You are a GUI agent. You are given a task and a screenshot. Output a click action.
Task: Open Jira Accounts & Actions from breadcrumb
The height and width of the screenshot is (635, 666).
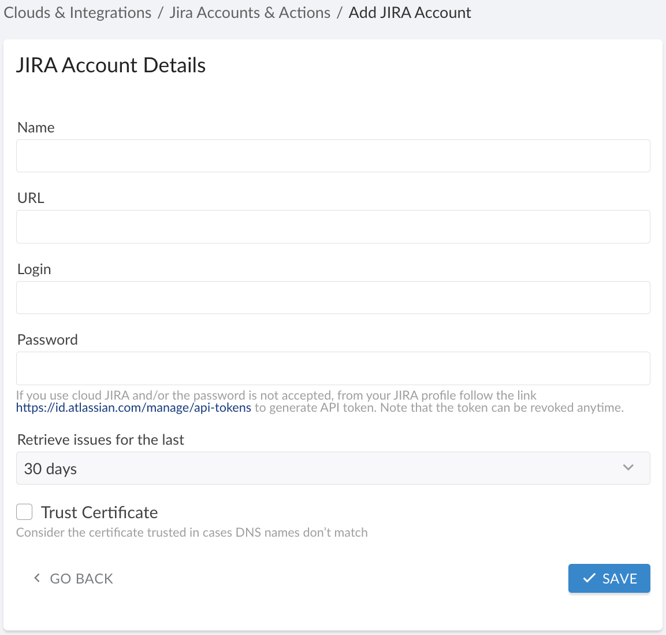250,12
